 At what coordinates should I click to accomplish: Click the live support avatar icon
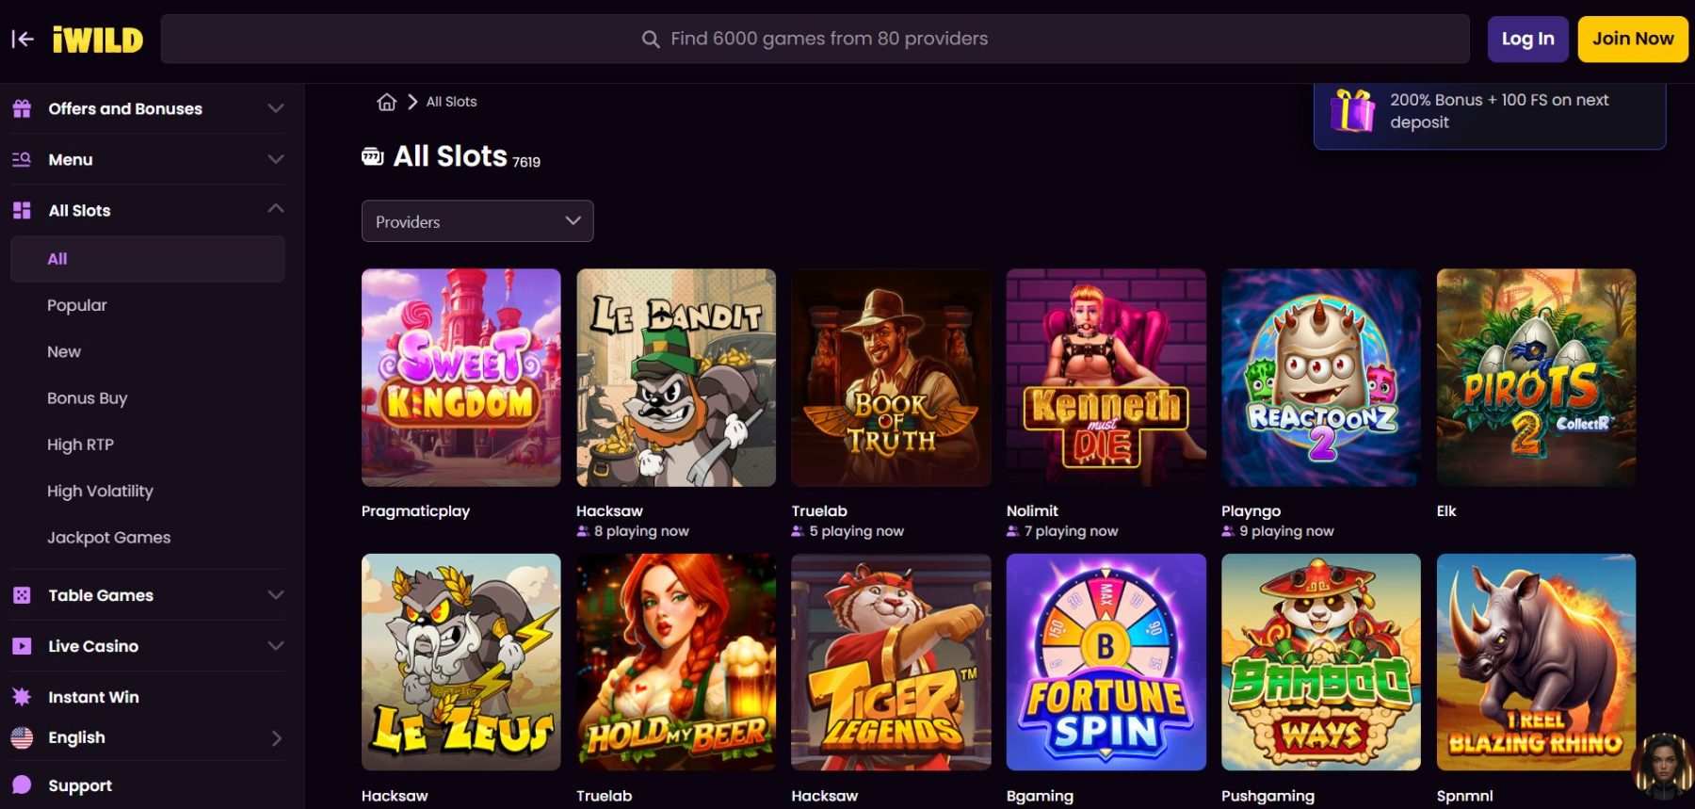[1664, 764]
